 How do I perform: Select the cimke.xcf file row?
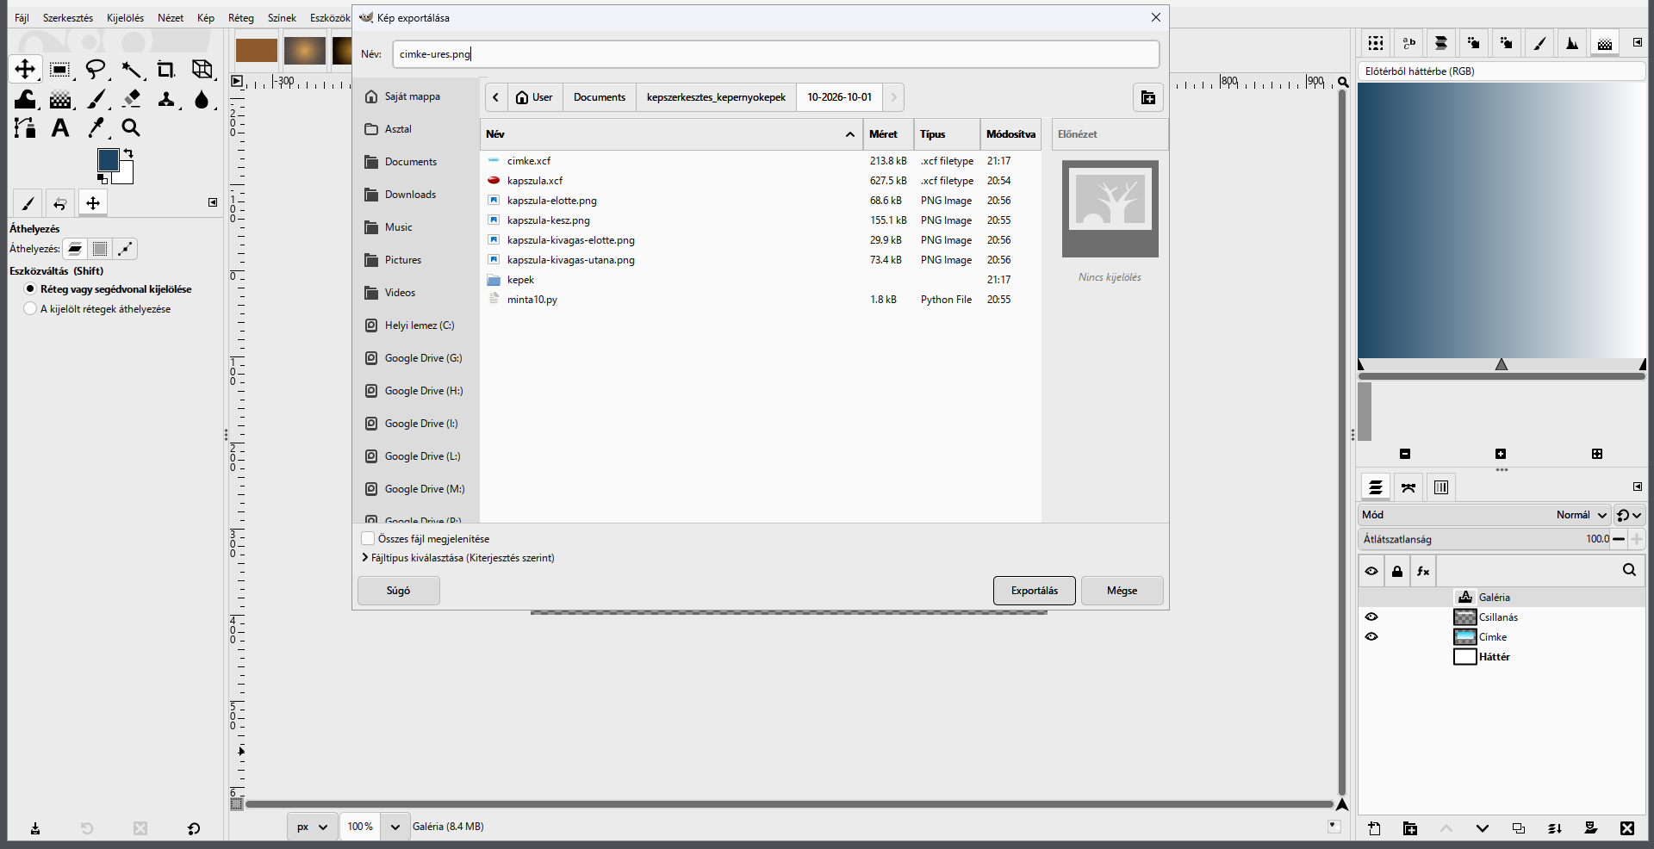pyautogui.click(x=761, y=161)
